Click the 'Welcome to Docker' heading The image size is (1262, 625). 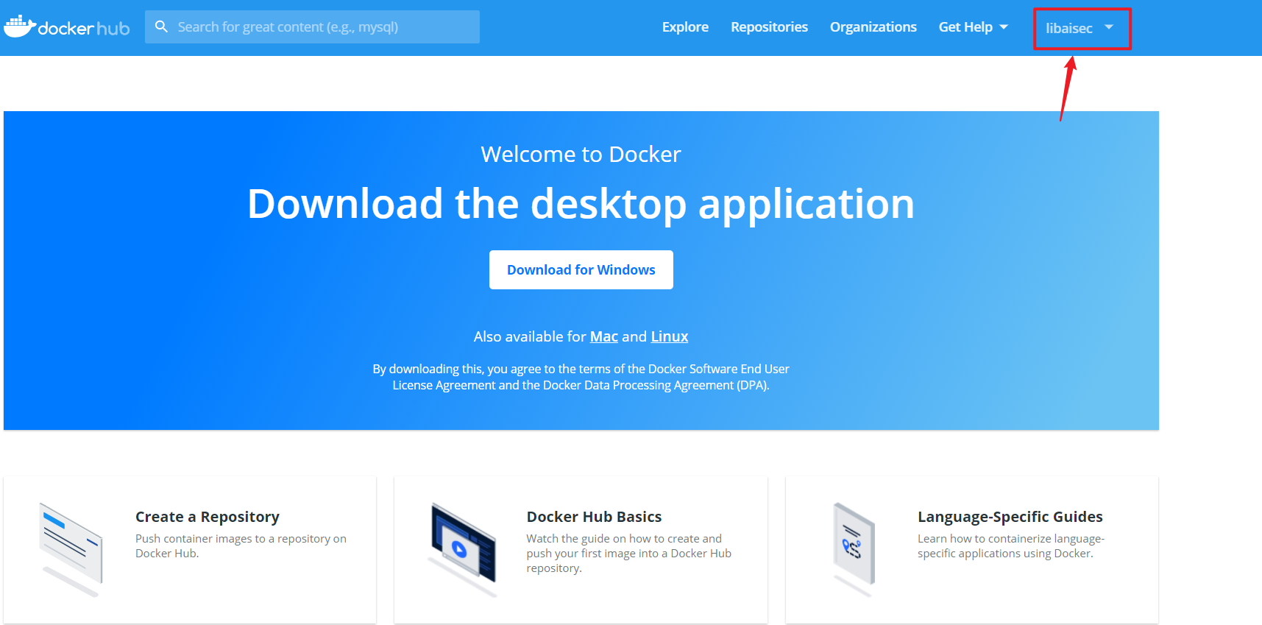[x=581, y=154]
